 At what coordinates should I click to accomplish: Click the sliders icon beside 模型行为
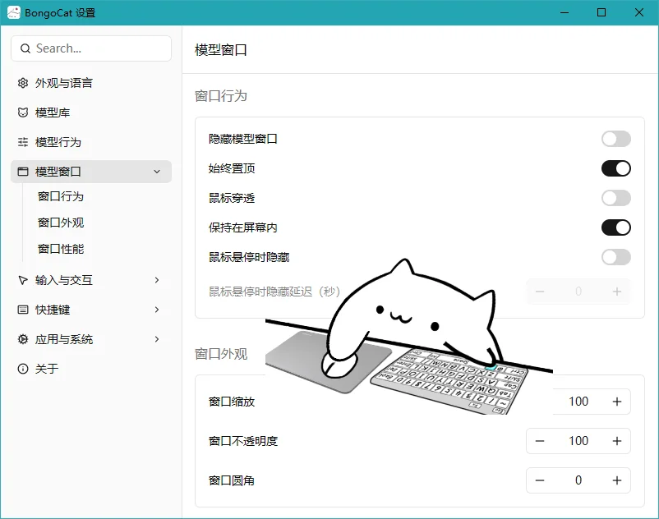[23, 142]
